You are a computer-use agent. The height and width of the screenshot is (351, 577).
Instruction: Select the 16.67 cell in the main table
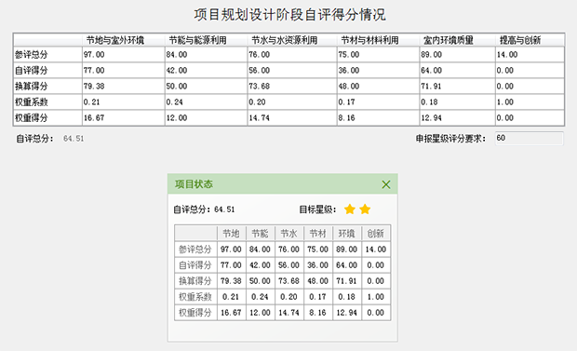tap(124, 118)
